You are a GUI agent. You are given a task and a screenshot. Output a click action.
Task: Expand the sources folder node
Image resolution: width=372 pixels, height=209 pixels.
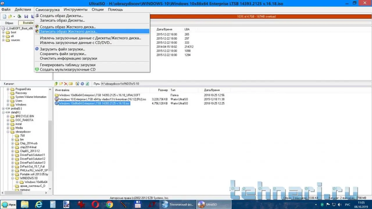pos(3,40)
